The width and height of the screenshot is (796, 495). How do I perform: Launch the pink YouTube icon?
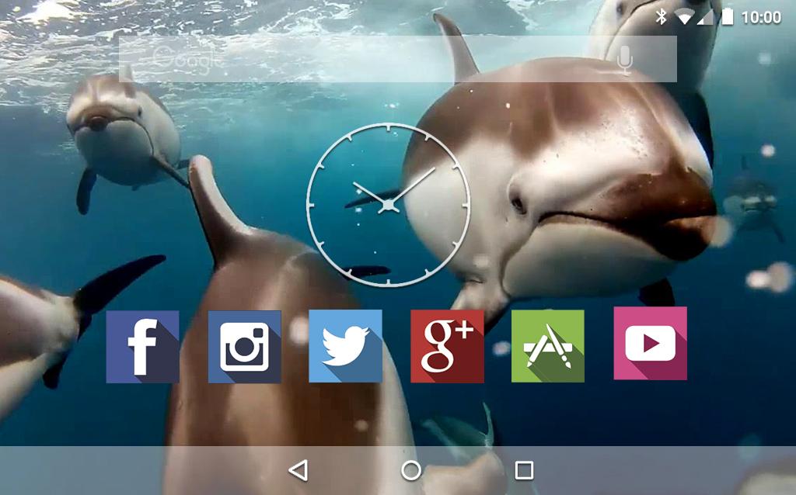point(651,343)
